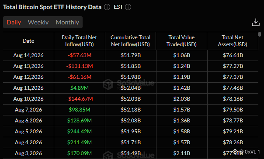Select the $51.71B cumulative inflow cell
The height and width of the screenshot is (159, 264).
click(131, 142)
